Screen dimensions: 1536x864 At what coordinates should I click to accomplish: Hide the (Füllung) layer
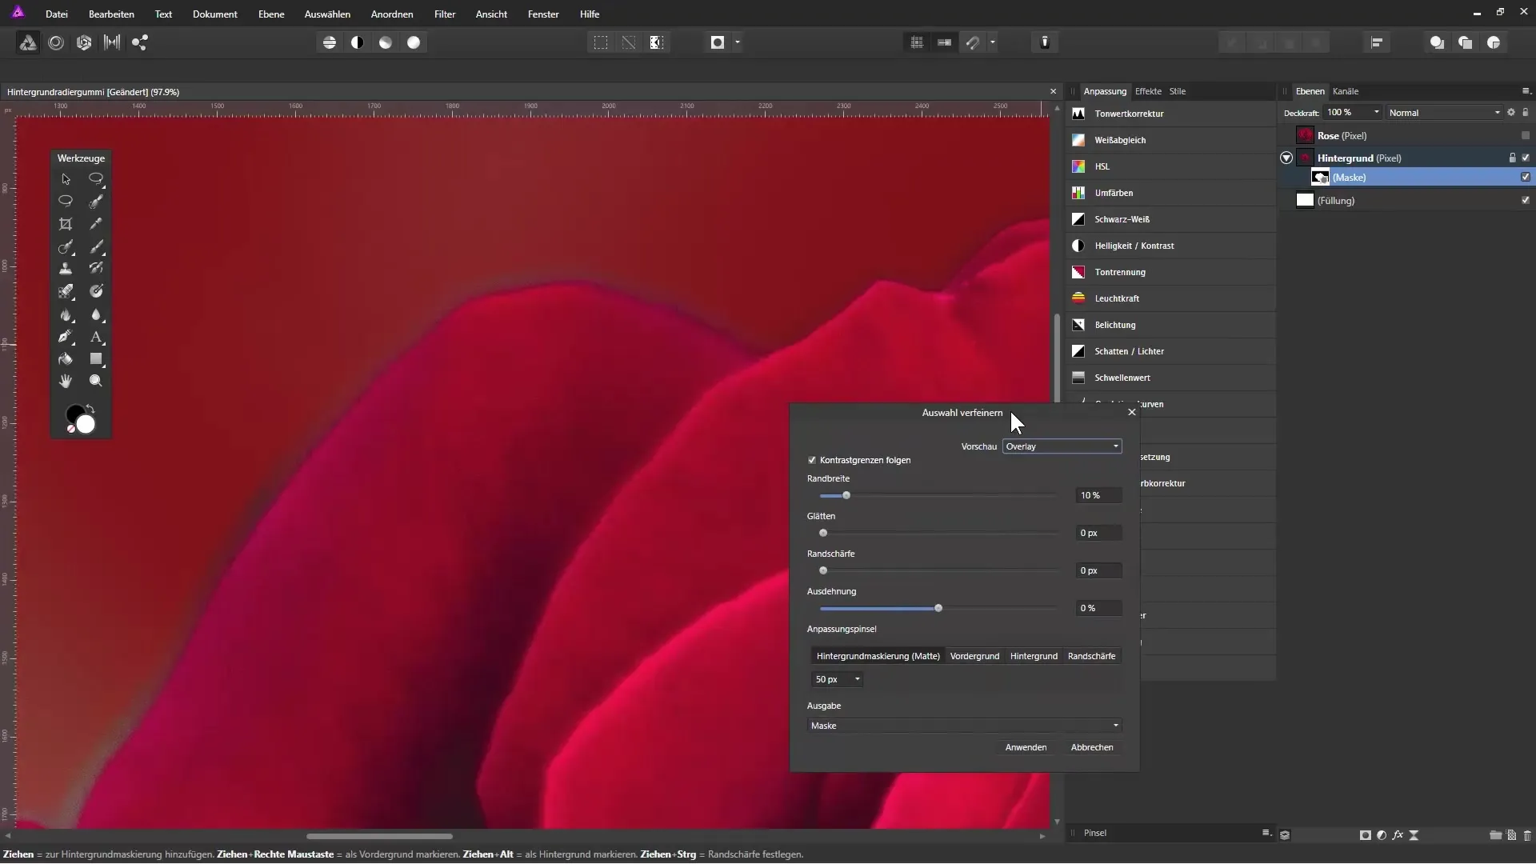point(1526,200)
